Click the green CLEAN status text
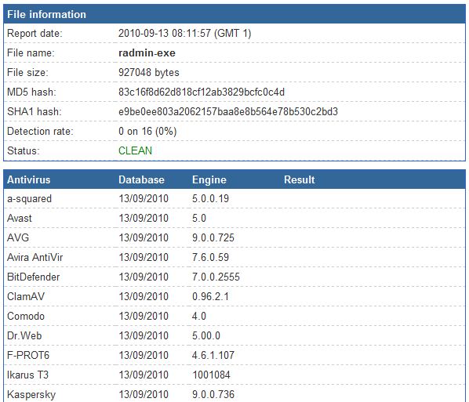 click(x=135, y=150)
